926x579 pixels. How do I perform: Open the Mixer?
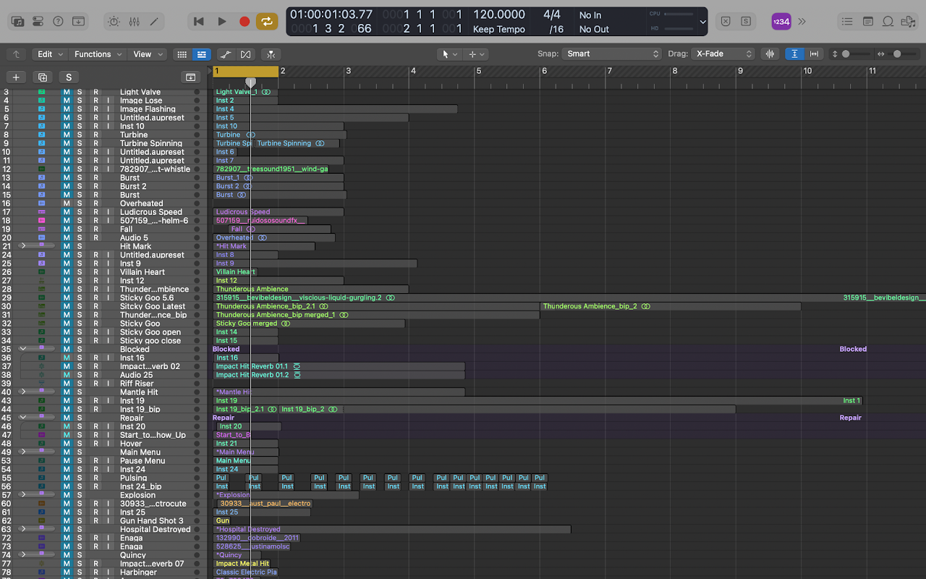tap(134, 22)
